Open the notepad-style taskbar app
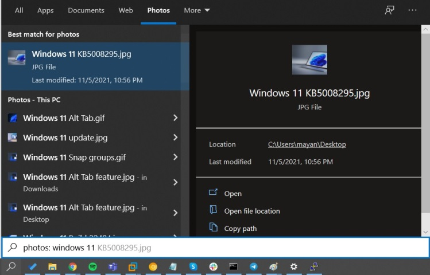Image resolution: width=430 pixels, height=275 pixels. click(x=173, y=266)
